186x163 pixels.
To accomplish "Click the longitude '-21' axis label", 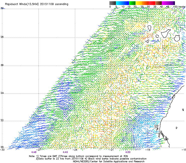I will (111, 150).
